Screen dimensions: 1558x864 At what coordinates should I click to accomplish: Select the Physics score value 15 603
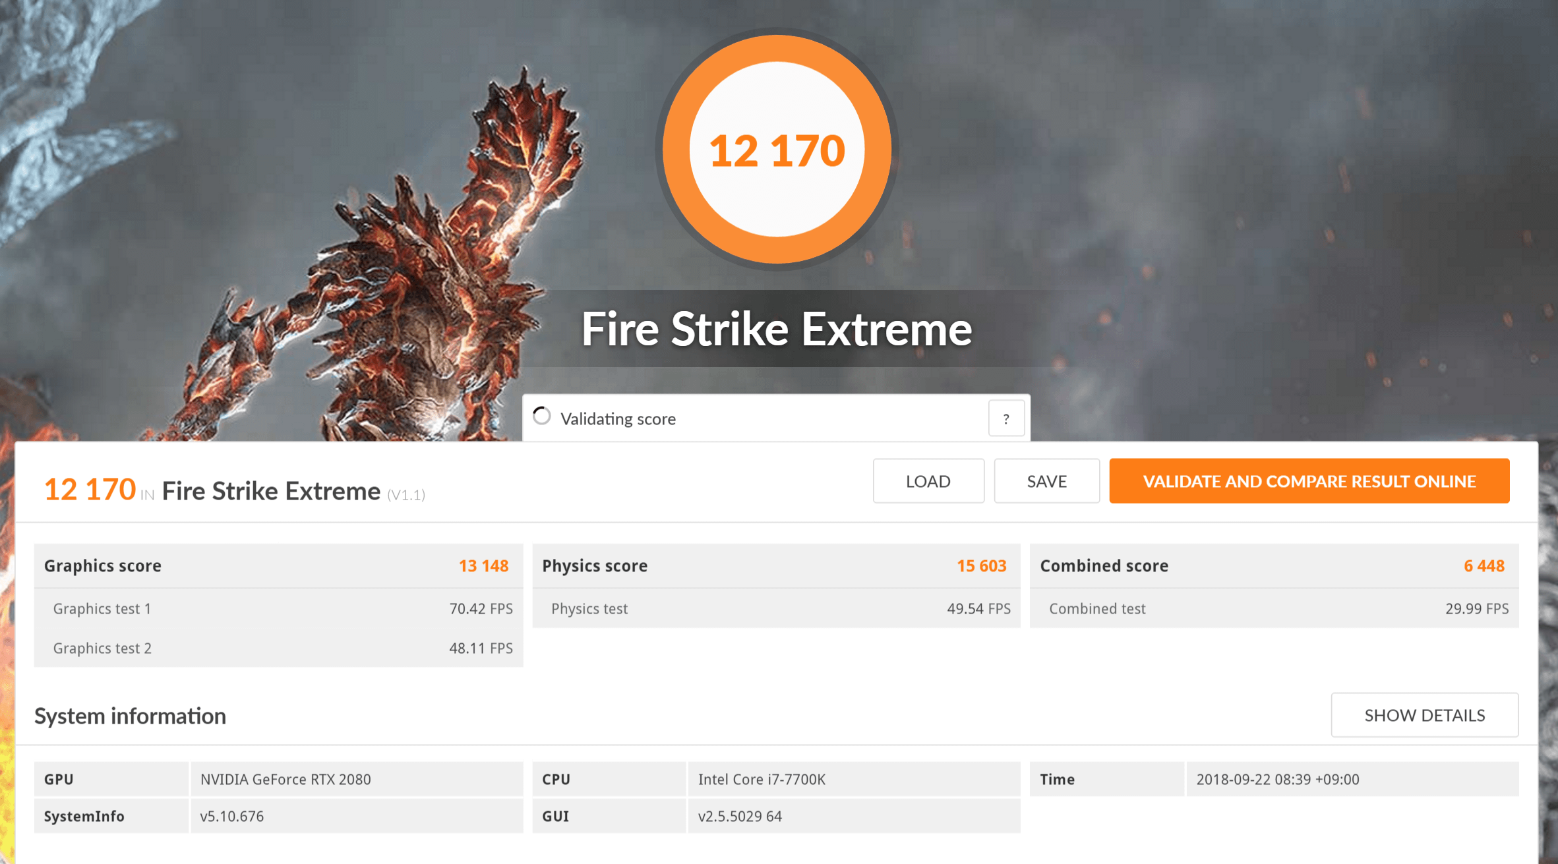981,566
